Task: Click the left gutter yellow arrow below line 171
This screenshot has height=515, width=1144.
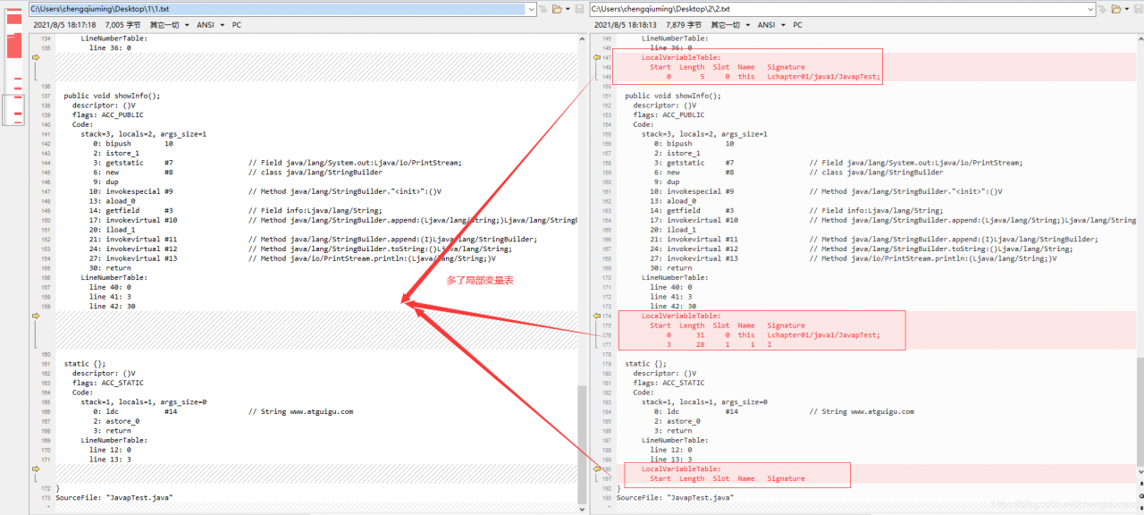Action: (x=36, y=469)
